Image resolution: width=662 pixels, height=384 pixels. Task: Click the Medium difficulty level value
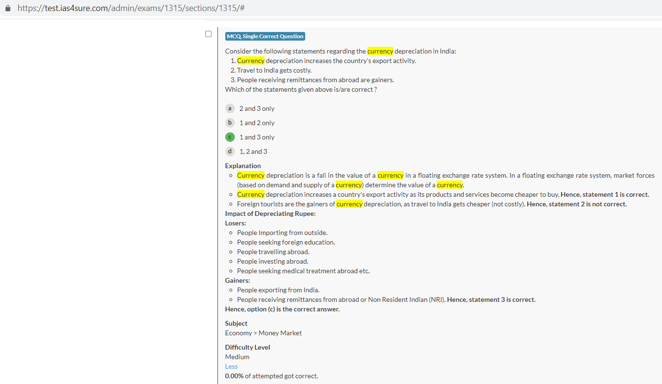(x=237, y=357)
